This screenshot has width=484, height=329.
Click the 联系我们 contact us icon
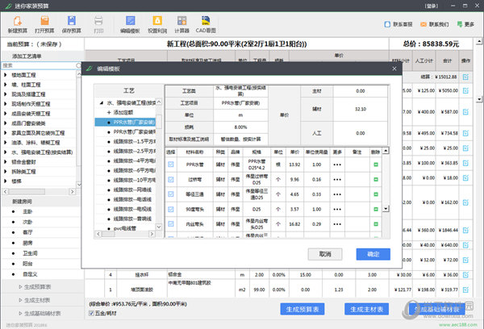pyautogui.click(x=423, y=24)
